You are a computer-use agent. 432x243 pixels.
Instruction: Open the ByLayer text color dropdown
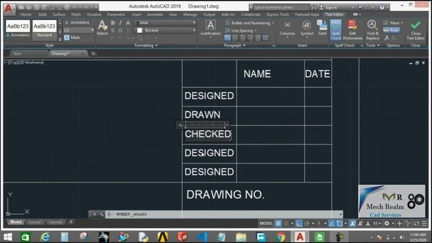[x=165, y=30]
